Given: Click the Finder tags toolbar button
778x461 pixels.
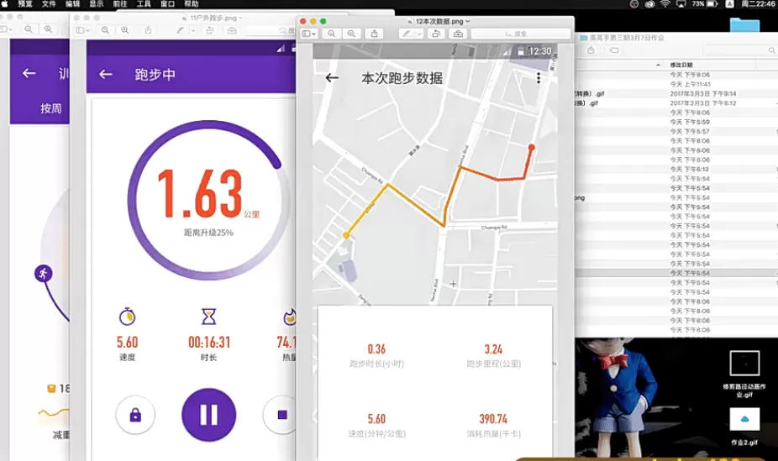Looking at the screenshot, I should [614, 50].
